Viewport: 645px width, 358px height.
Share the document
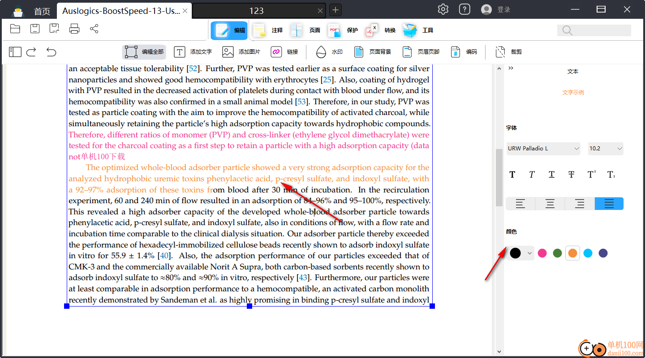tap(94, 29)
